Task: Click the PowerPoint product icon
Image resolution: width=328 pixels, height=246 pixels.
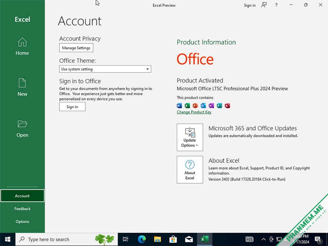Action: (195, 106)
